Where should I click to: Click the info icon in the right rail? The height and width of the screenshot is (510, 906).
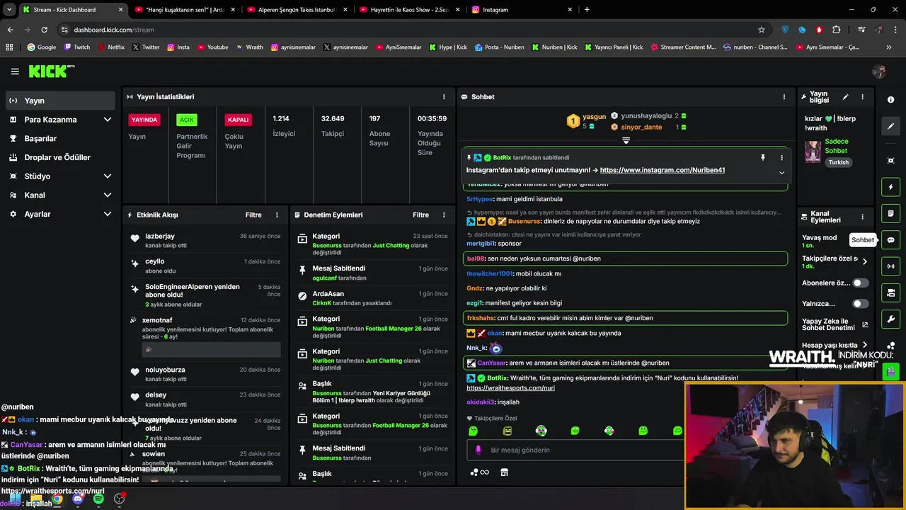click(x=890, y=100)
